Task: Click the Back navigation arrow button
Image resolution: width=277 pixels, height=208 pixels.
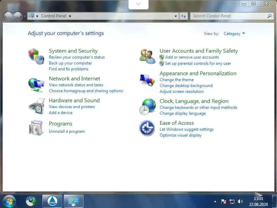Action: point(8,16)
